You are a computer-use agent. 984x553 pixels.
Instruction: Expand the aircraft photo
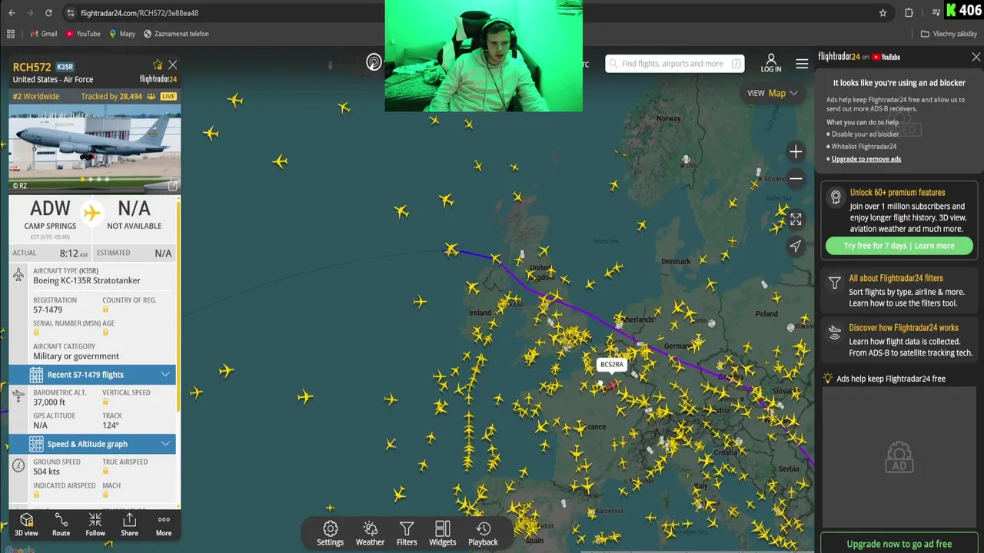point(172,185)
